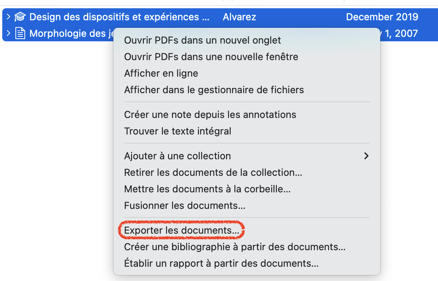This screenshot has width=438, height=281.
Task: Click Établir un rapport à partir des documents
Action: point(221,263)
